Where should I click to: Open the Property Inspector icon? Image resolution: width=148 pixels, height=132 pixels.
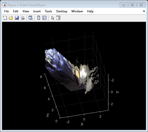tap(58, 18)
